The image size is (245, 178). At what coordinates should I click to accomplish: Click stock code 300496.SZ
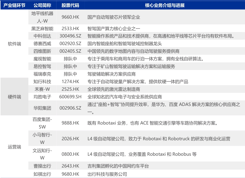[70, 36]
